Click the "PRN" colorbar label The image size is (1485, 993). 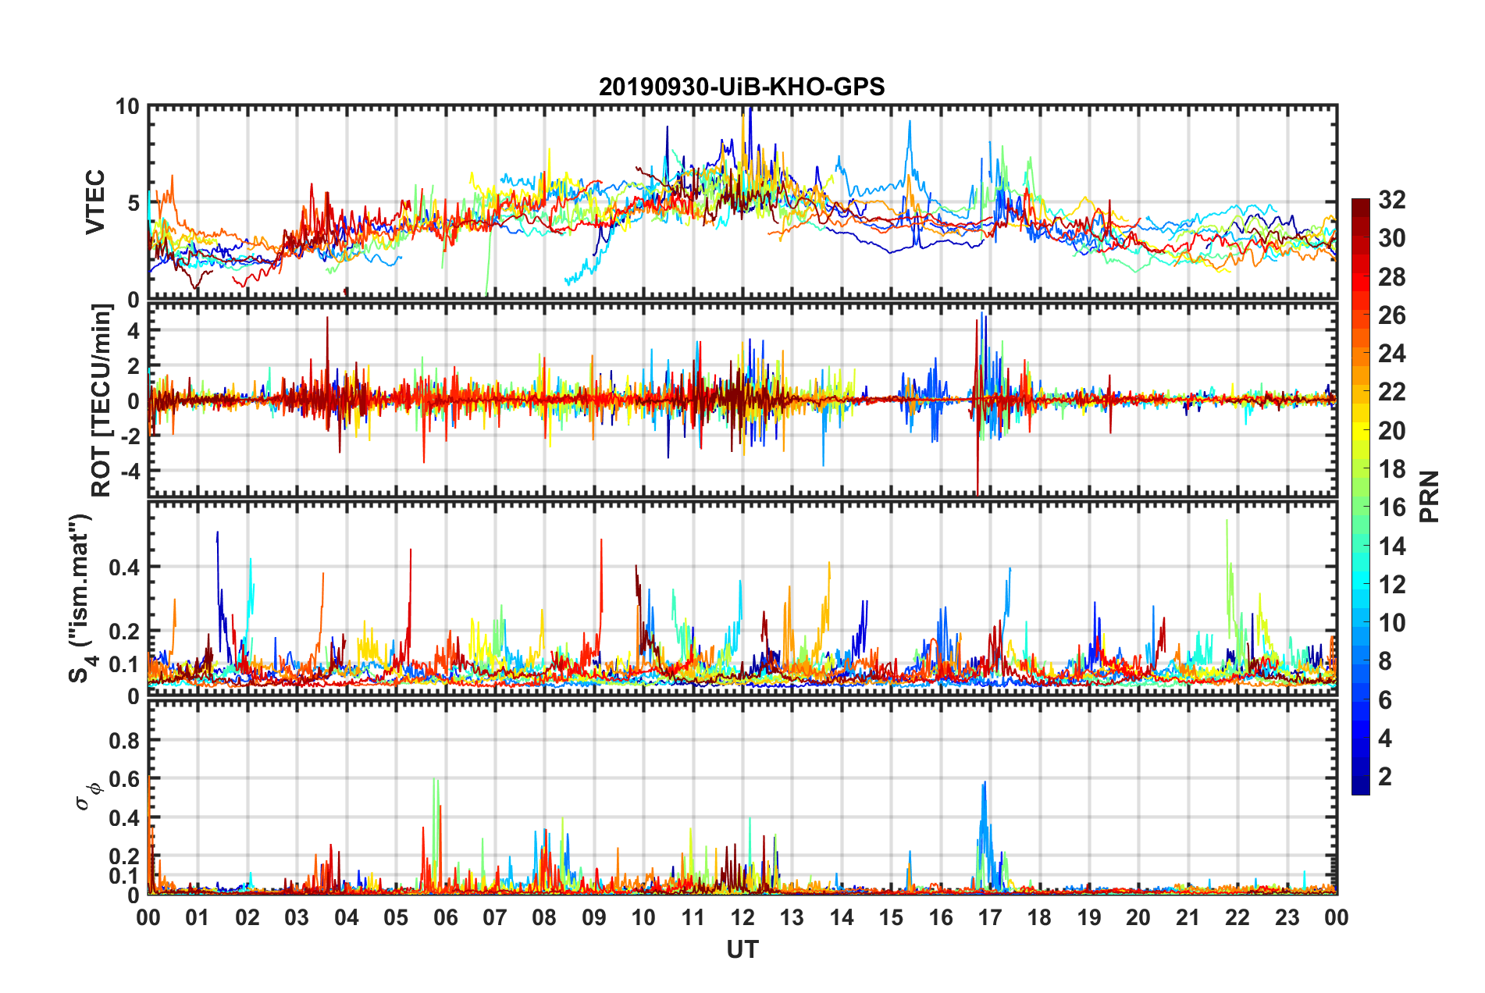point(1430,496)
